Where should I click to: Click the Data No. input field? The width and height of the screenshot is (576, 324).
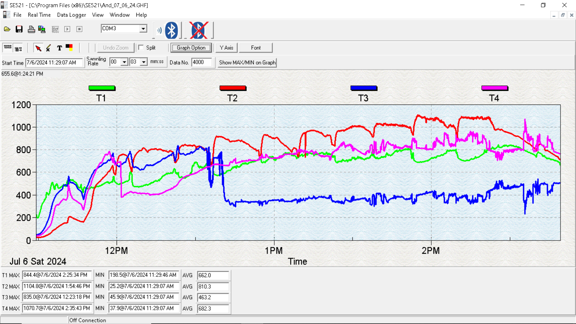(x=202, y=62)
